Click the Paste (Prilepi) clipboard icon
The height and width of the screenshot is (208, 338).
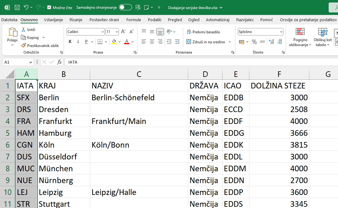coord(12,32)
